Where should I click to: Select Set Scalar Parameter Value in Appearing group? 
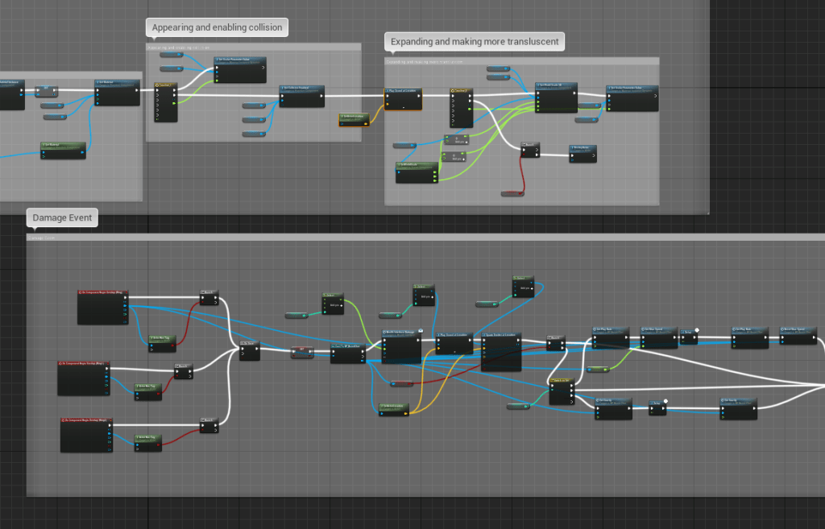click(239, 69)
